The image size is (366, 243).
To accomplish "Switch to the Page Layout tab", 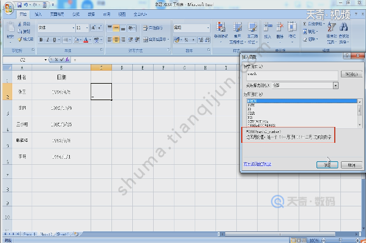I will [x=57, y=15].
